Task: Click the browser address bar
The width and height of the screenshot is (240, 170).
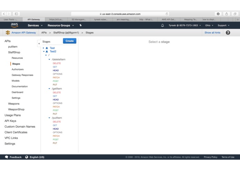Action: pyautogui.click(x=120, y=14)
